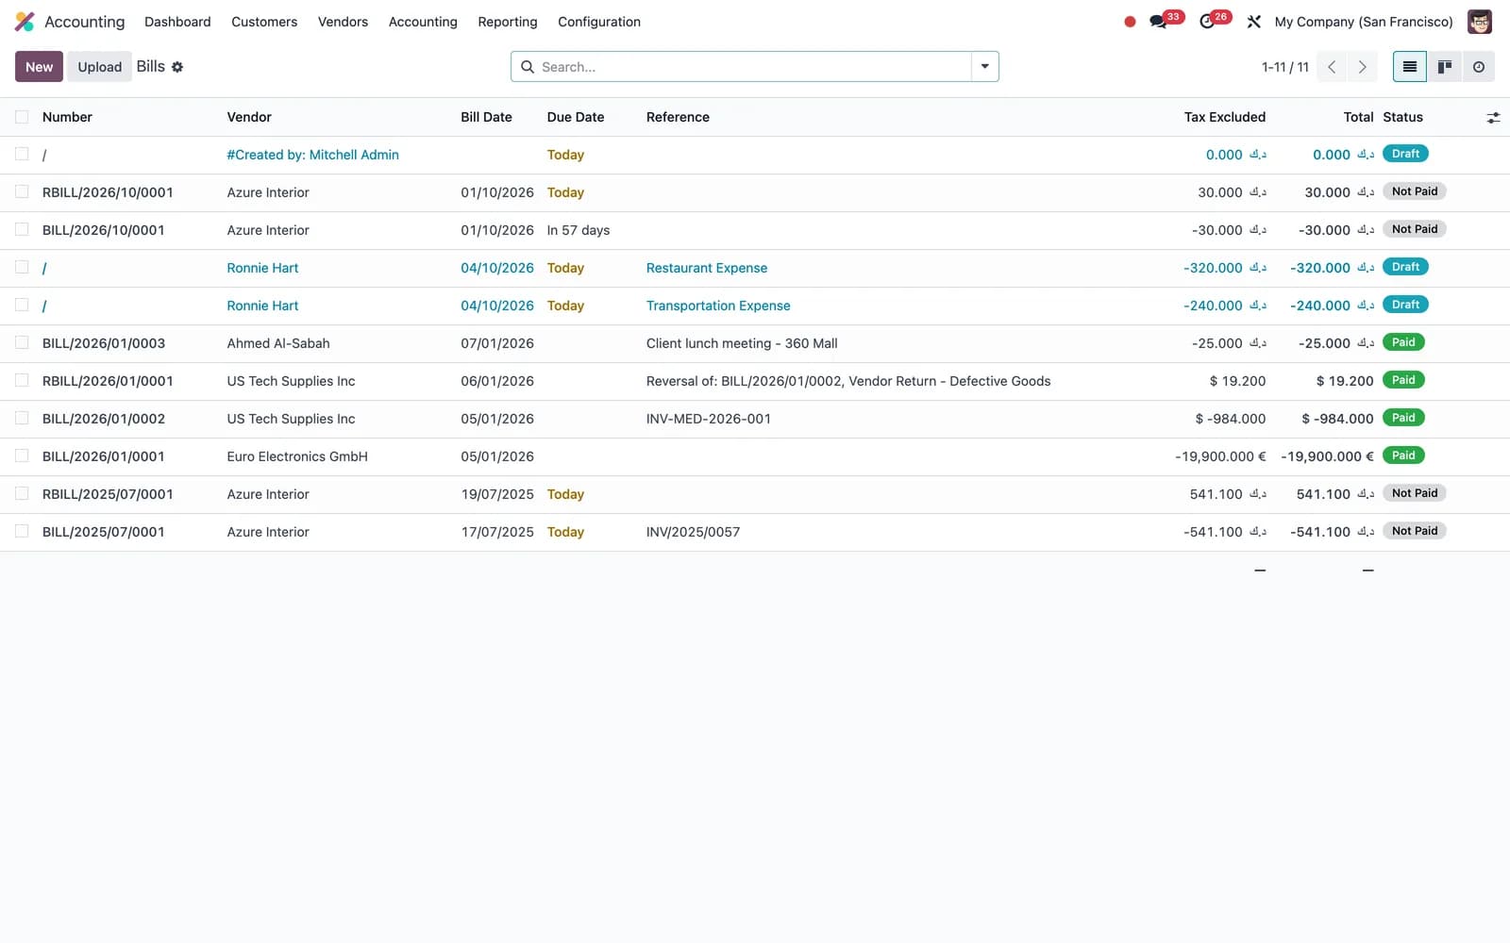Open the Customers menu
Image resolution: width=1510 pixels, height=943 pixels.
(x=264, y=22)
